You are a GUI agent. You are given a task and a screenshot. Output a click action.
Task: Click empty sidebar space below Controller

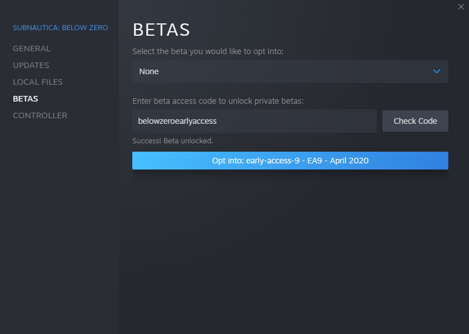(x=59, y=223)
